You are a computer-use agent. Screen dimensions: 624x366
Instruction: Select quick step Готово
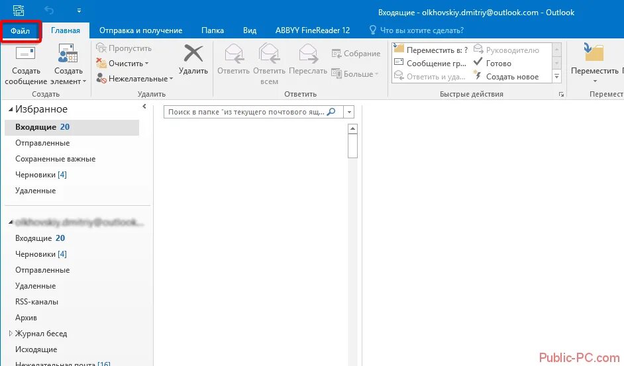492,64
